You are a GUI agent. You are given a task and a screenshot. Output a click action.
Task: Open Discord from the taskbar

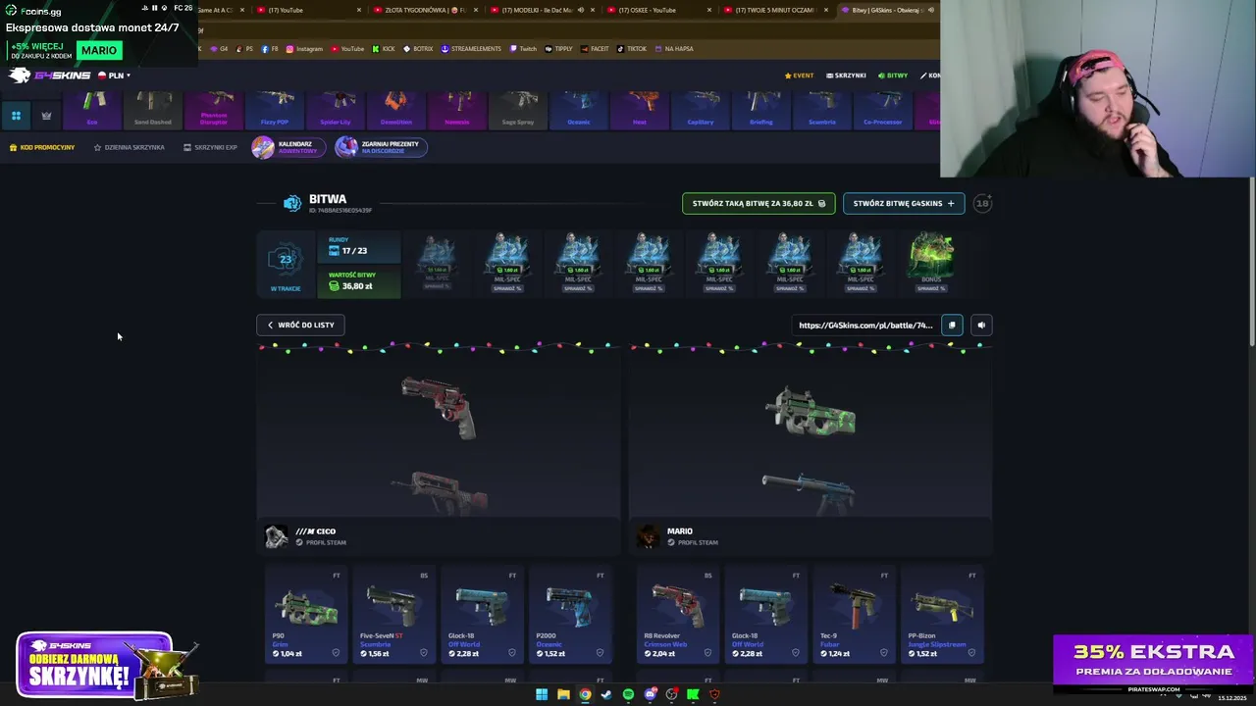[650, 694]
